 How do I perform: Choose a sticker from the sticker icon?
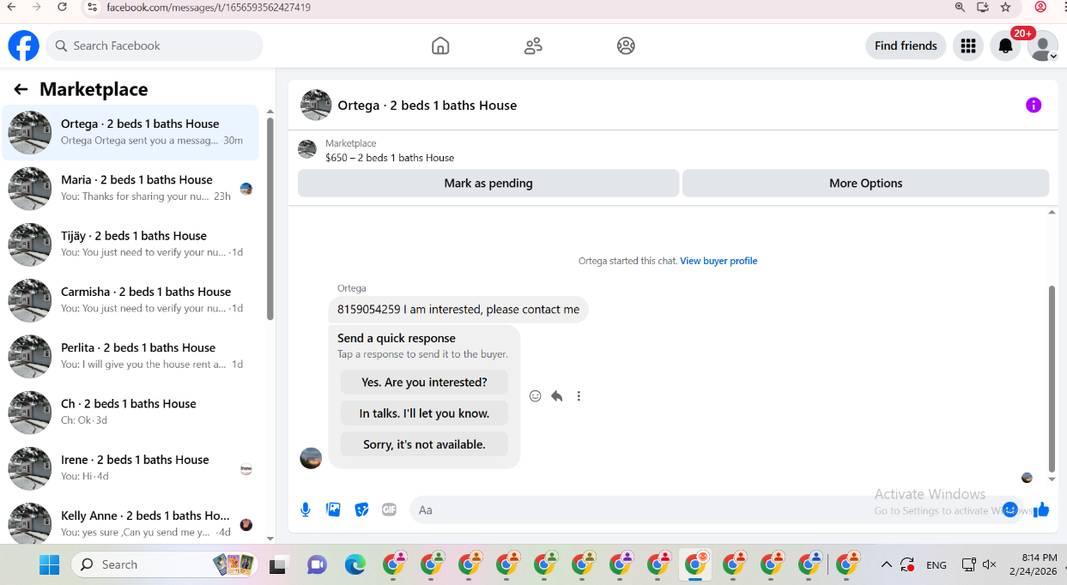click(361, 510)
